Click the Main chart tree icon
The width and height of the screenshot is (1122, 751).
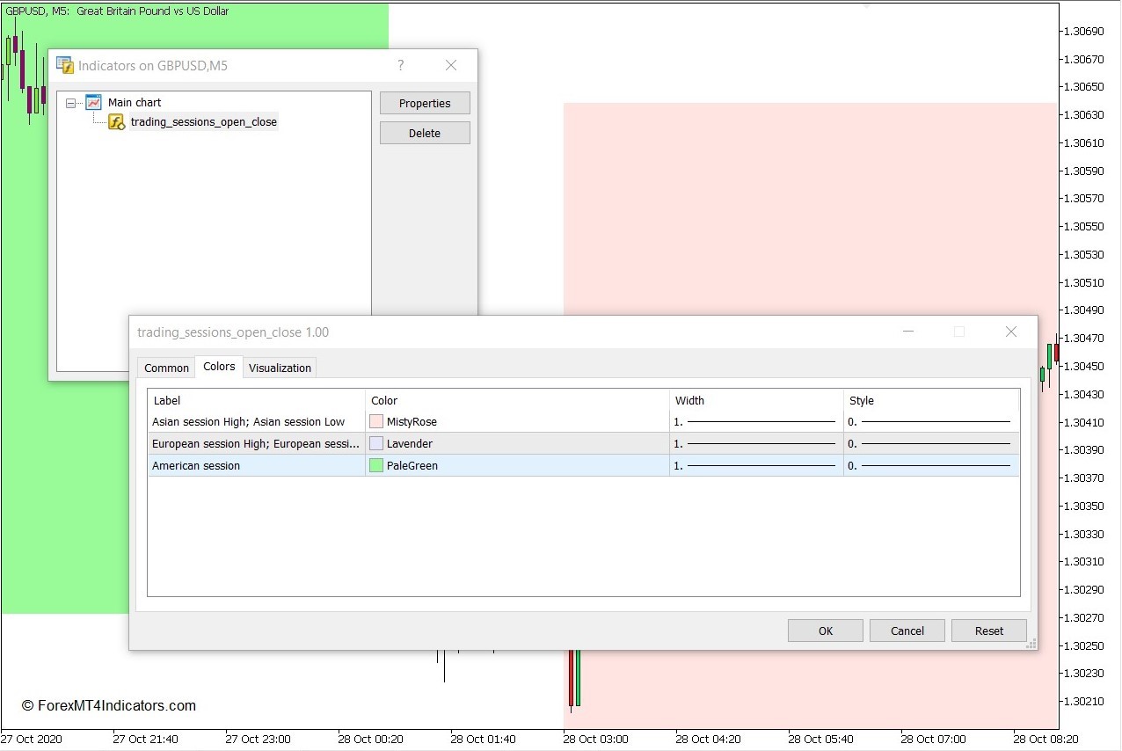click(x=93, y=102)
